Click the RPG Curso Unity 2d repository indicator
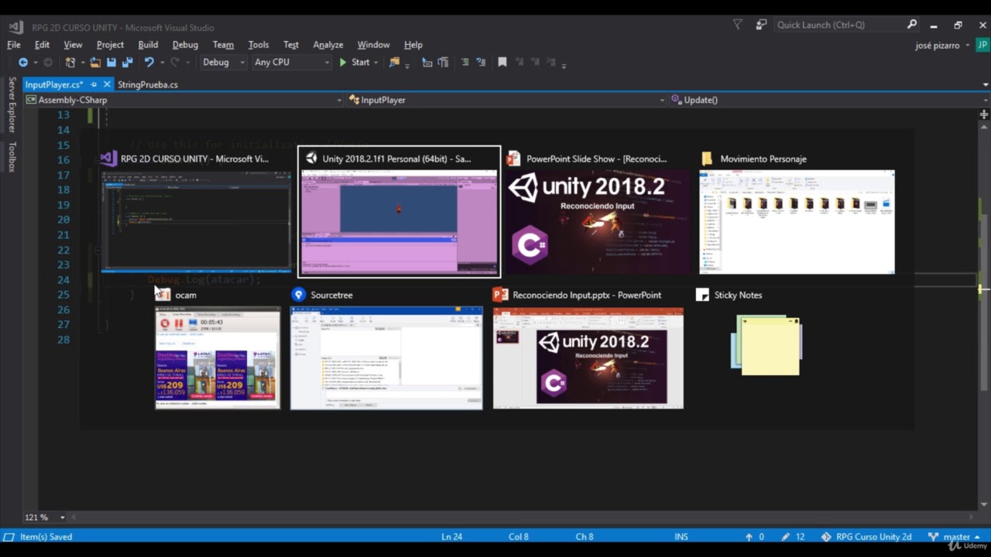Viewport: 991px width, 557px height. pyautogui.click(x=866, y=537)
